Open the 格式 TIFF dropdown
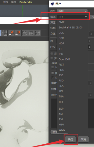The height and width of the screenshot is (147, 94). [x=72, y=17]
